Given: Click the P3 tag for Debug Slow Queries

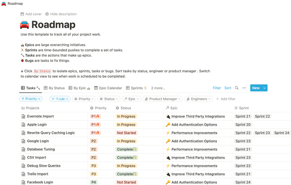Looking at the screenshot, I should click(x=94, y=166).
